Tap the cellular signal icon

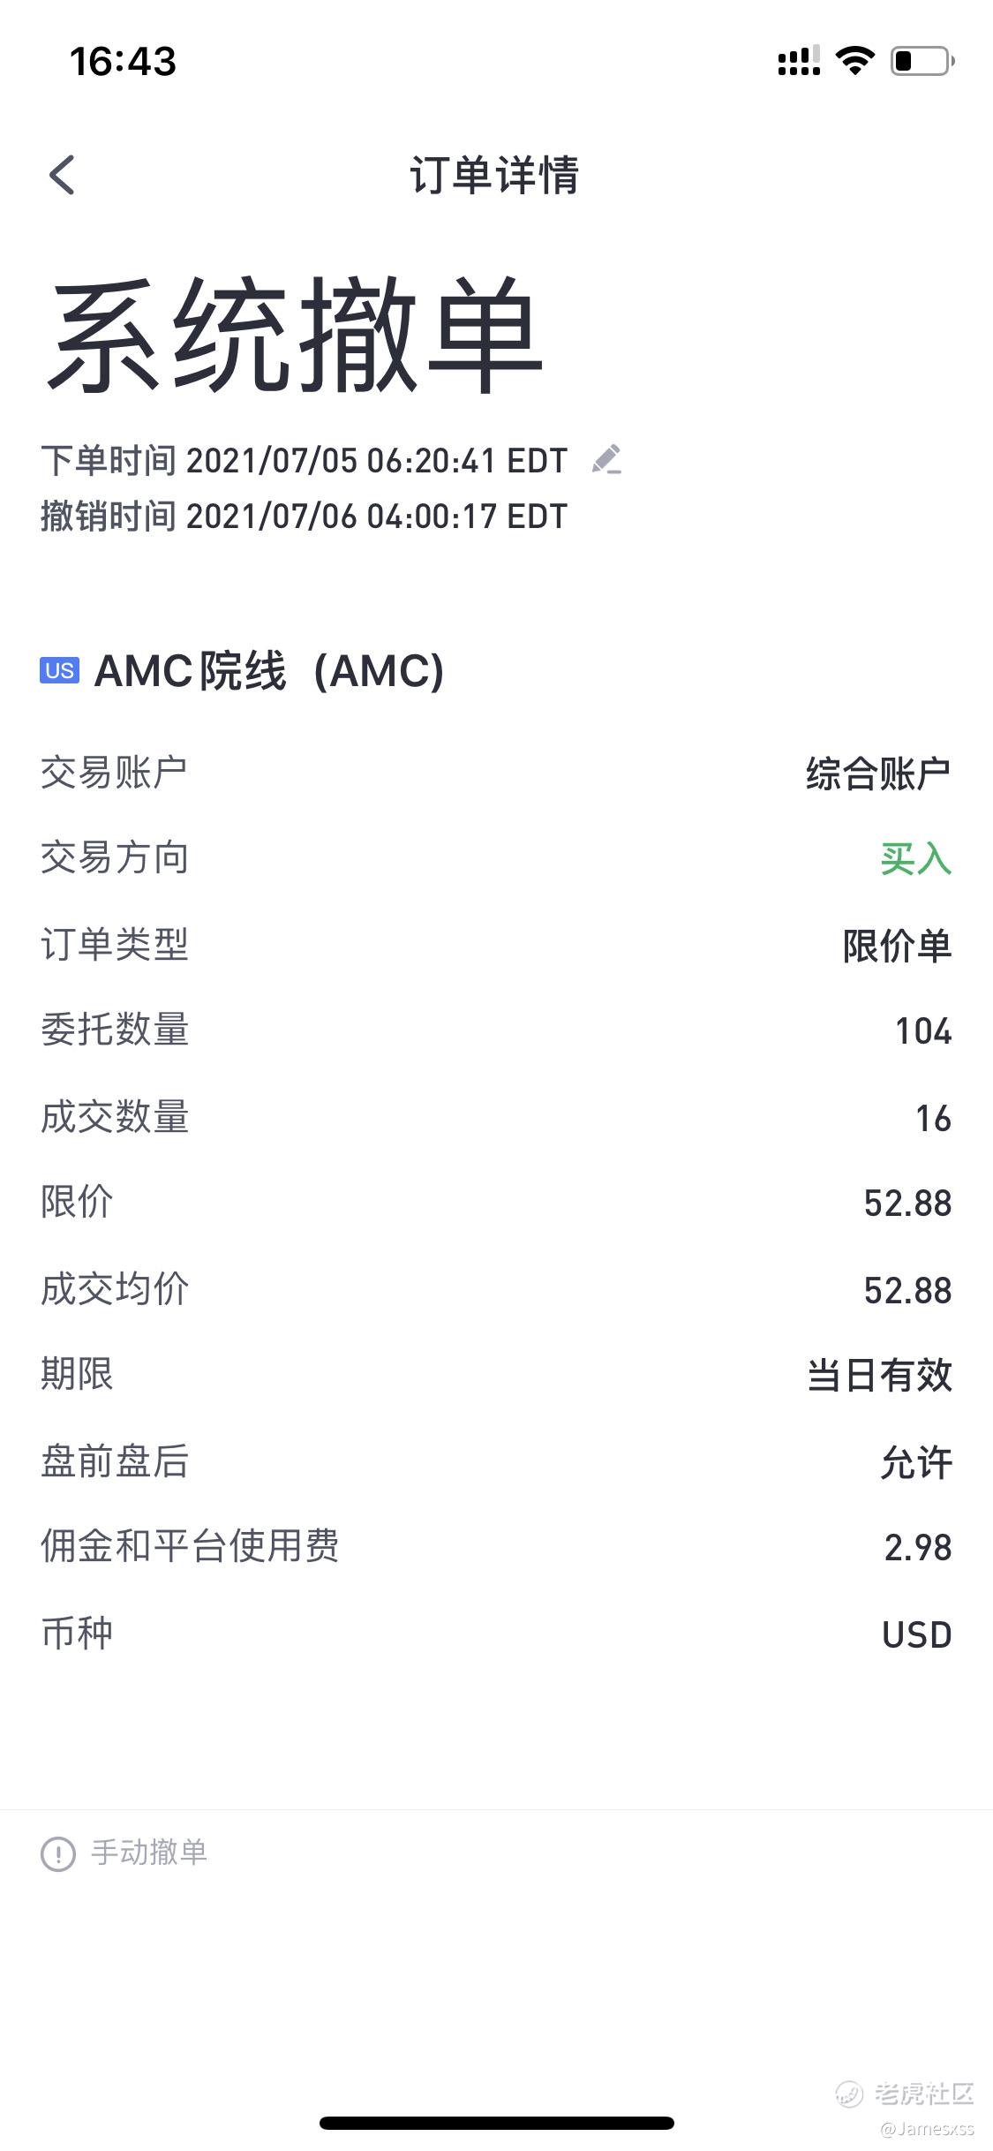(799, 60)
